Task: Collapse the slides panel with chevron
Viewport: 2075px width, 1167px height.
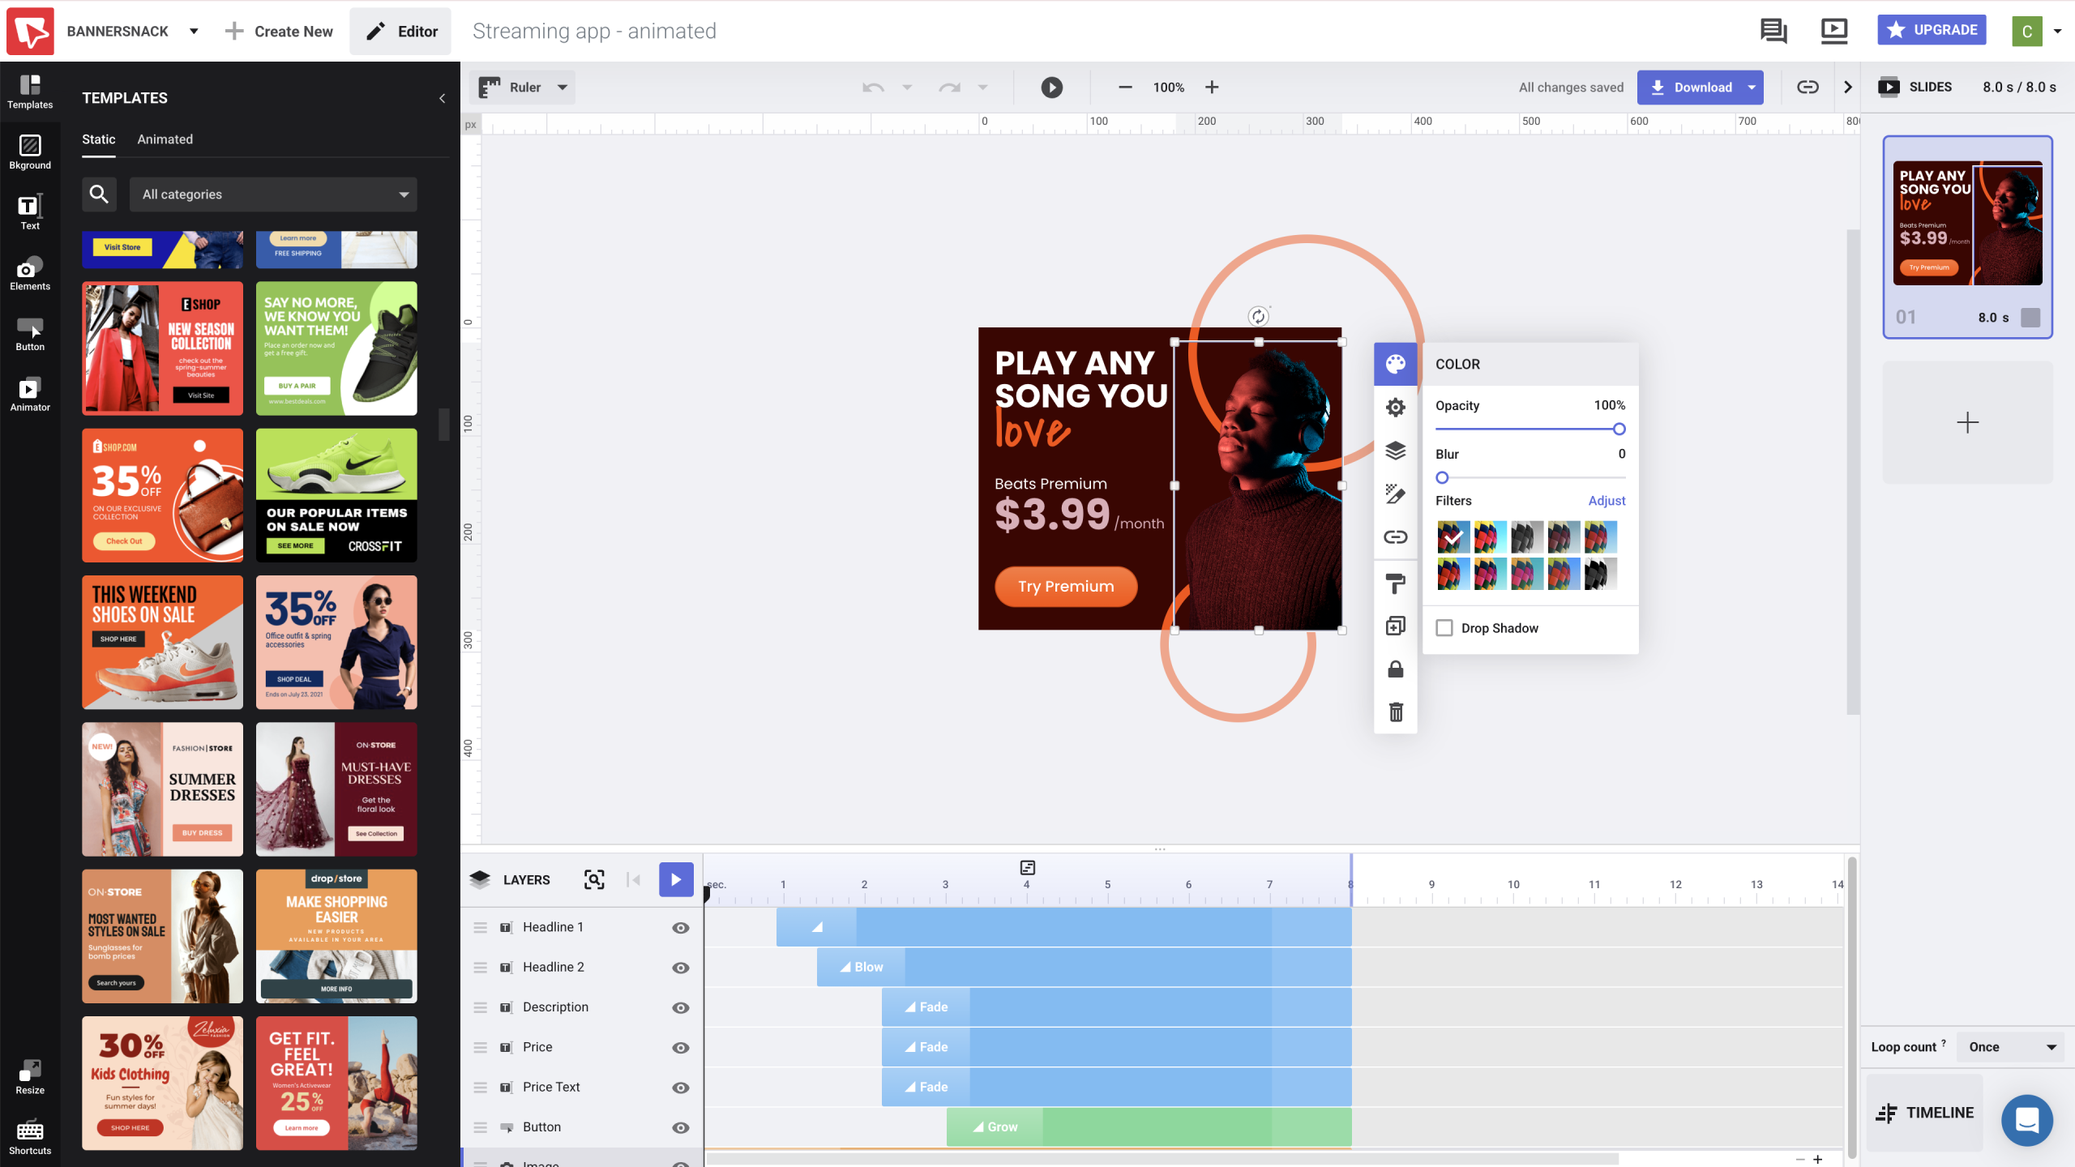Action: pos(1847,88)
